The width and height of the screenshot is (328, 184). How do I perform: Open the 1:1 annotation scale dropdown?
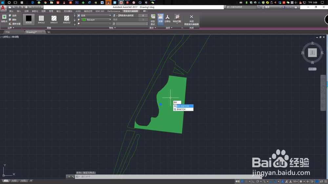[296, 181]
